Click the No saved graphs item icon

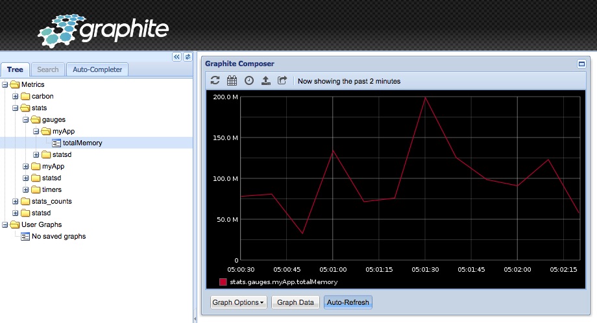pyautogui.click(x=25, y=237)
